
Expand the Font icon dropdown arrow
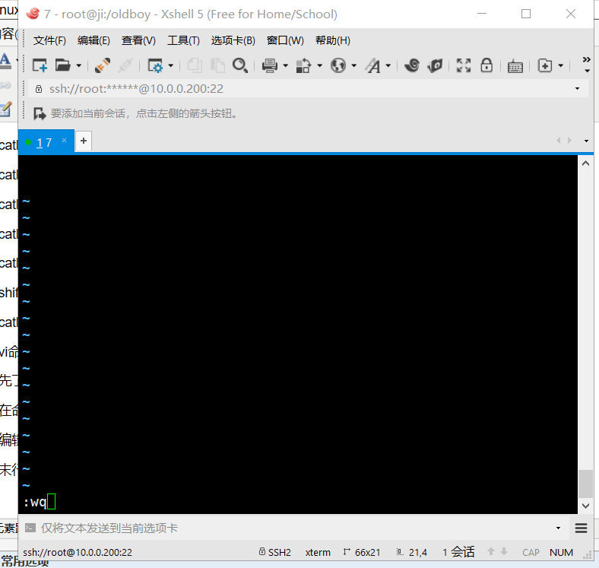click(388, 65)
